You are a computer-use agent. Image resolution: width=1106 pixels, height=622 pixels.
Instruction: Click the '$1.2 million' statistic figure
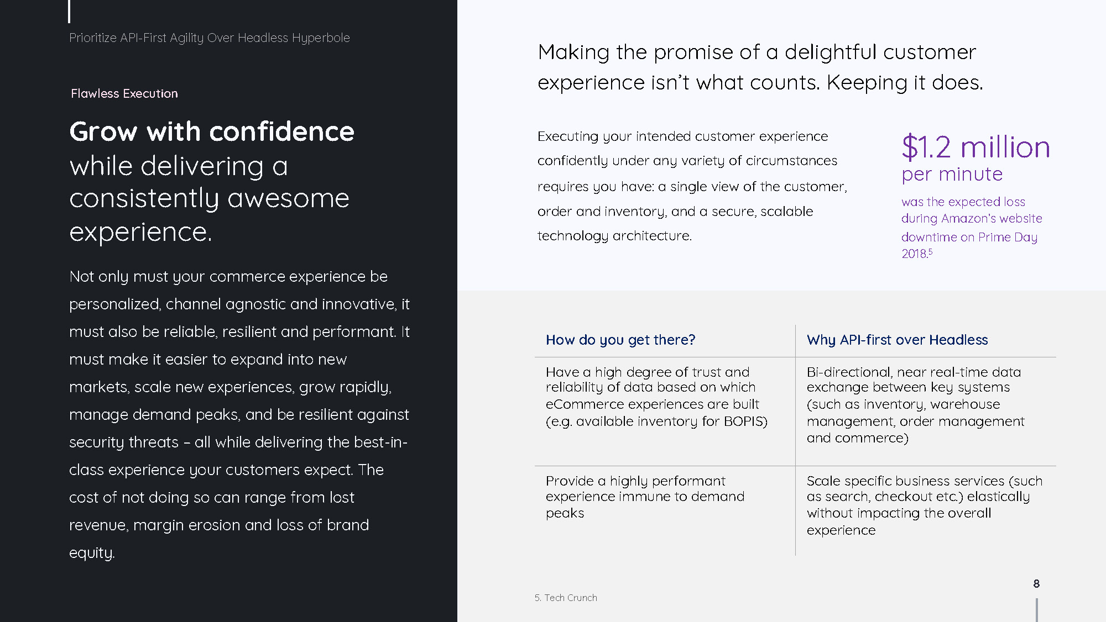pos(975,147)
